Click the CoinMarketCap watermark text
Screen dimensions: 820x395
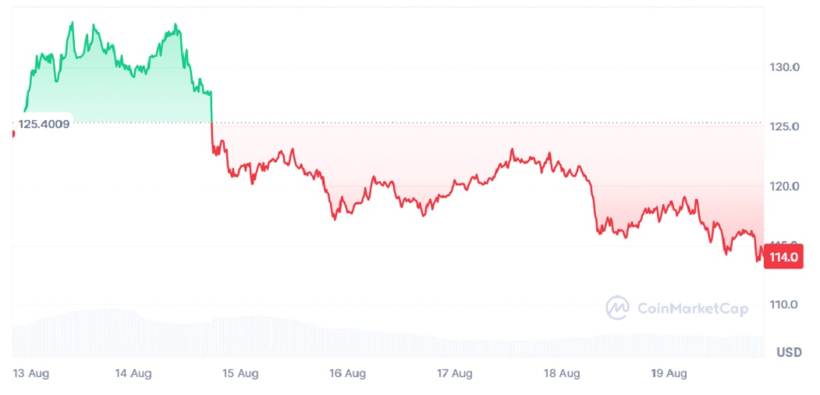click(693, 309)
